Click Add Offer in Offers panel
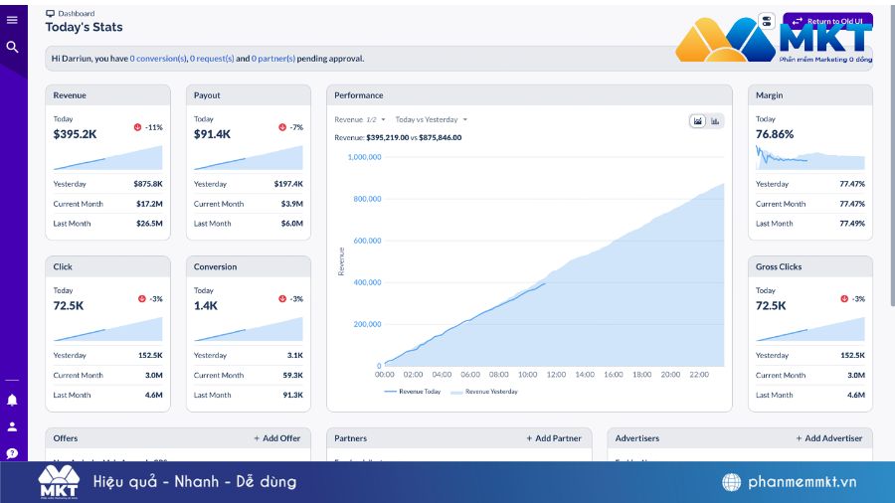The width and height of the screenshot is (895, 503). [x=276, y=438]
